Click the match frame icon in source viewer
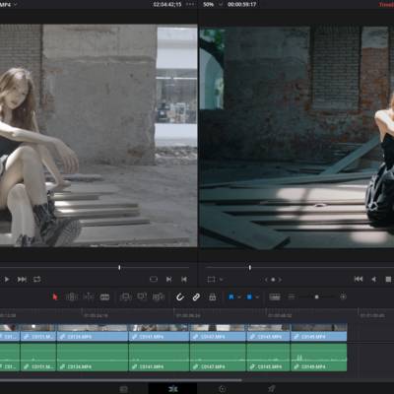This screenshot has width=394, height=394. 154,280
